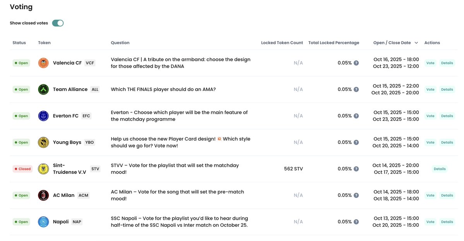Viewport: 464px width, 241px height.
Task: Click help icon in AC Milan row
Action: point(356,195)
